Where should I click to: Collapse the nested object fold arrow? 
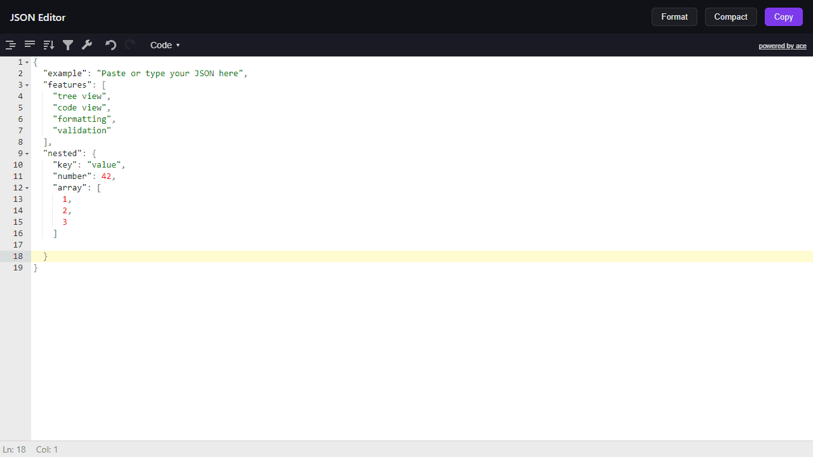click(27, 154)
